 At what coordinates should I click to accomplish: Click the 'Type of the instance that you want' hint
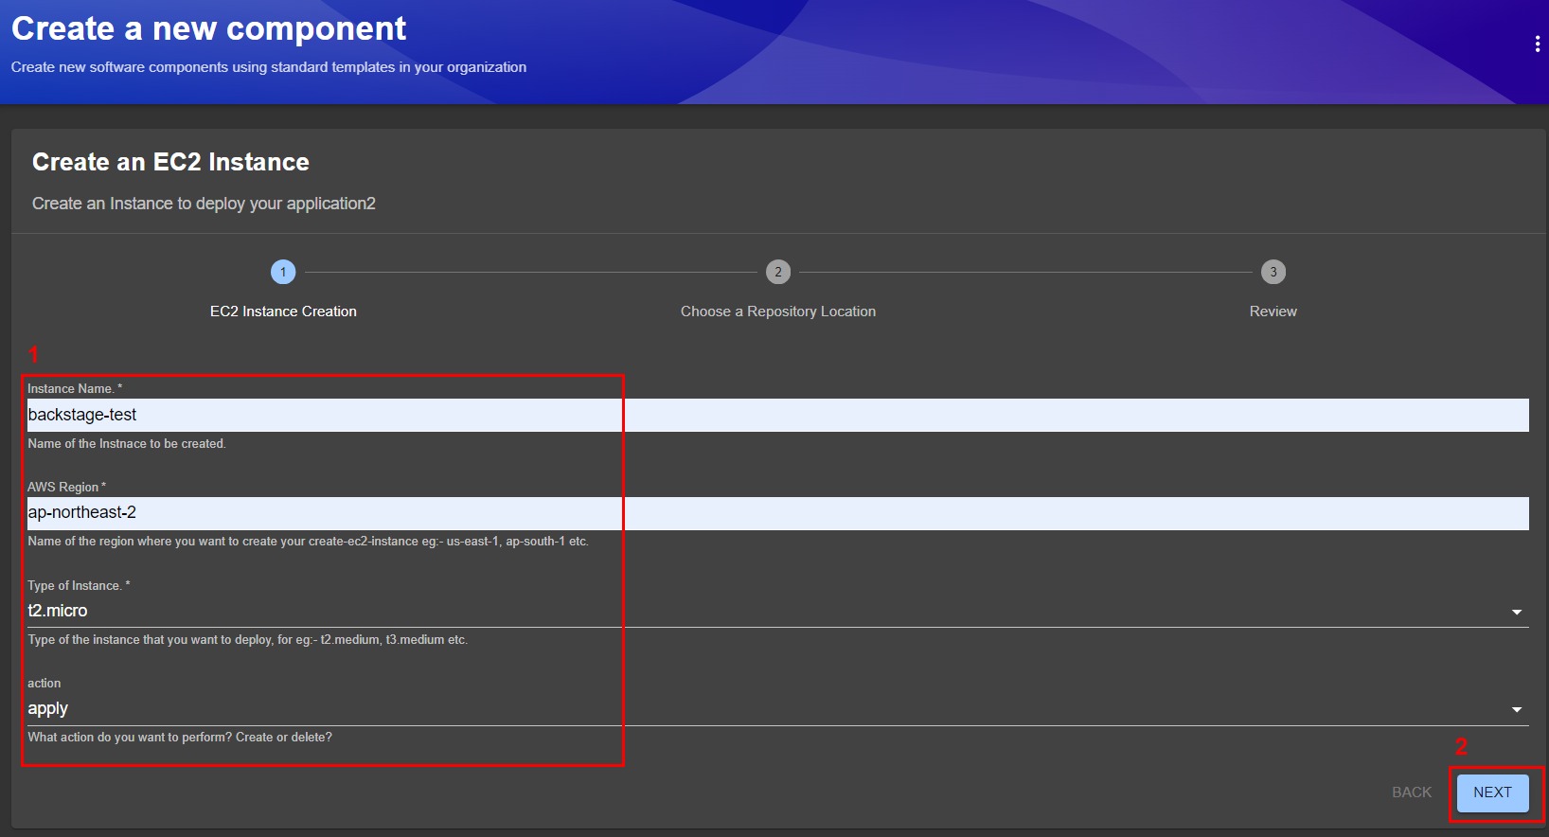pos(248,640)
